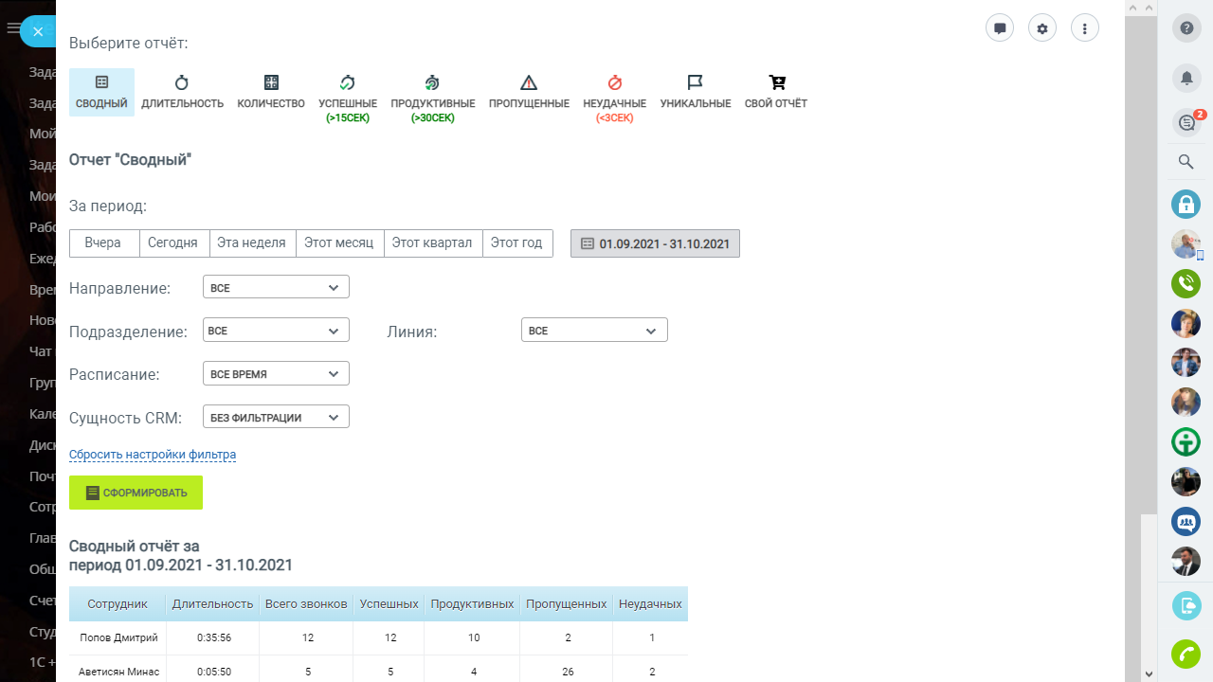Select the Этот год period

click(x=517, y=243)
